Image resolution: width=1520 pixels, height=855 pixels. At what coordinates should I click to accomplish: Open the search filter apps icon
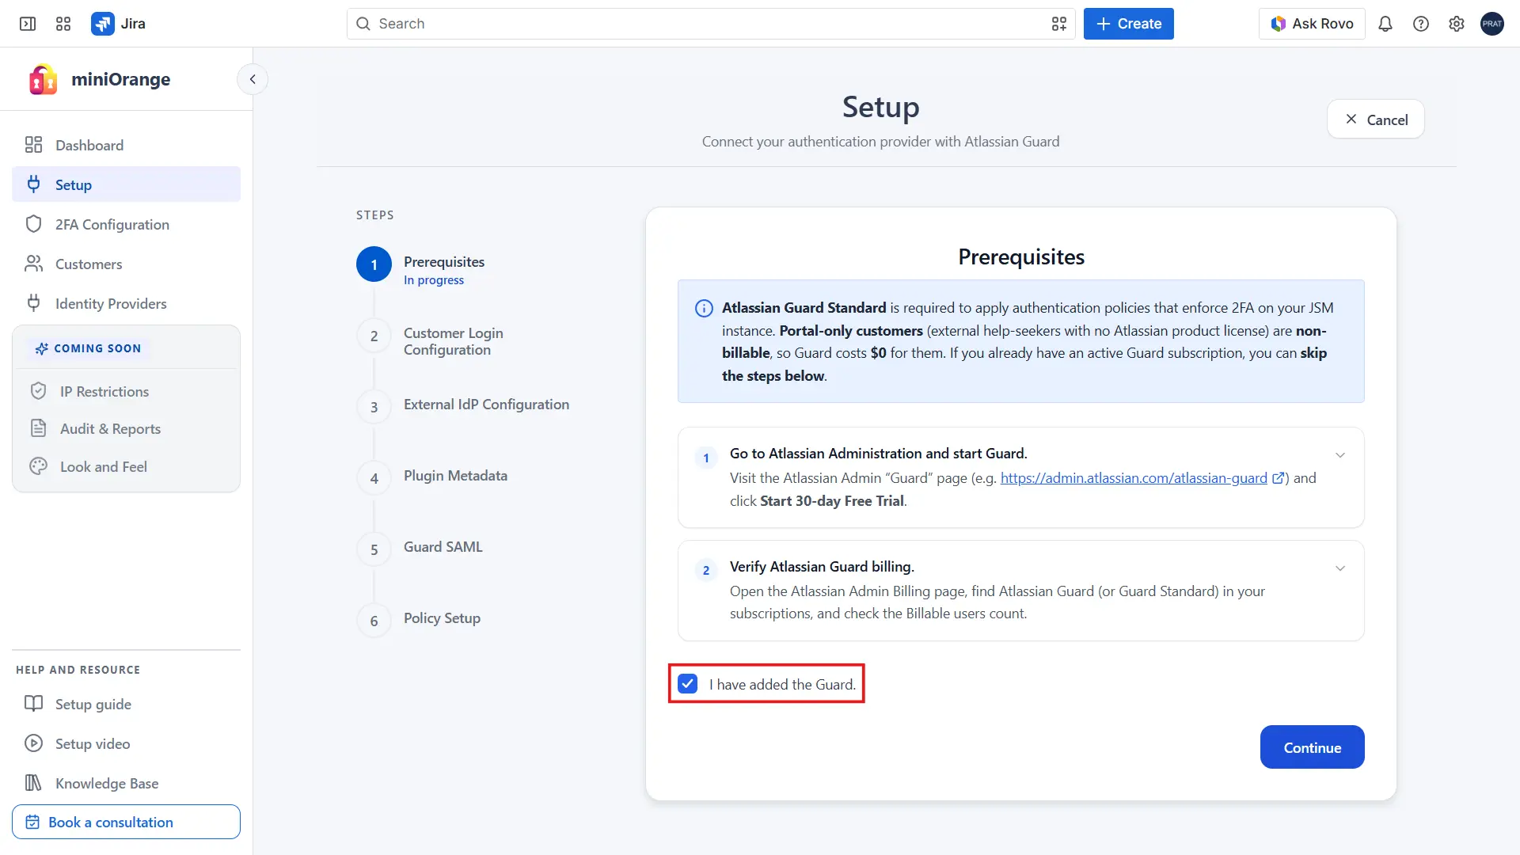pyautogui.click(x=1059, y=24)
